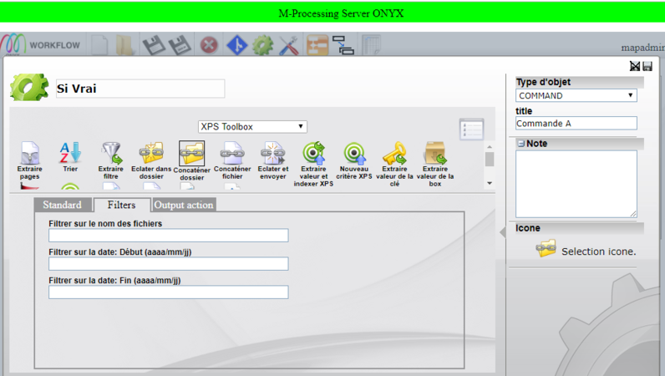Select the Extraire filtre funnel icon
The height and width of the screenshot is (376, 665).
coord(110,153)
